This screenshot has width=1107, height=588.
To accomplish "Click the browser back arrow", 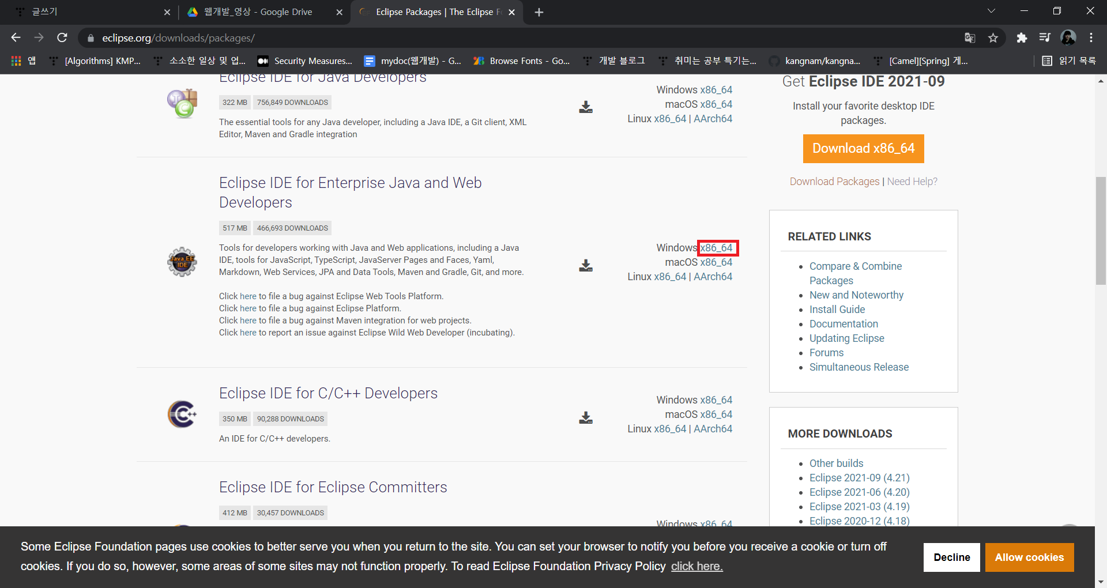I will (x=16, y=37).
